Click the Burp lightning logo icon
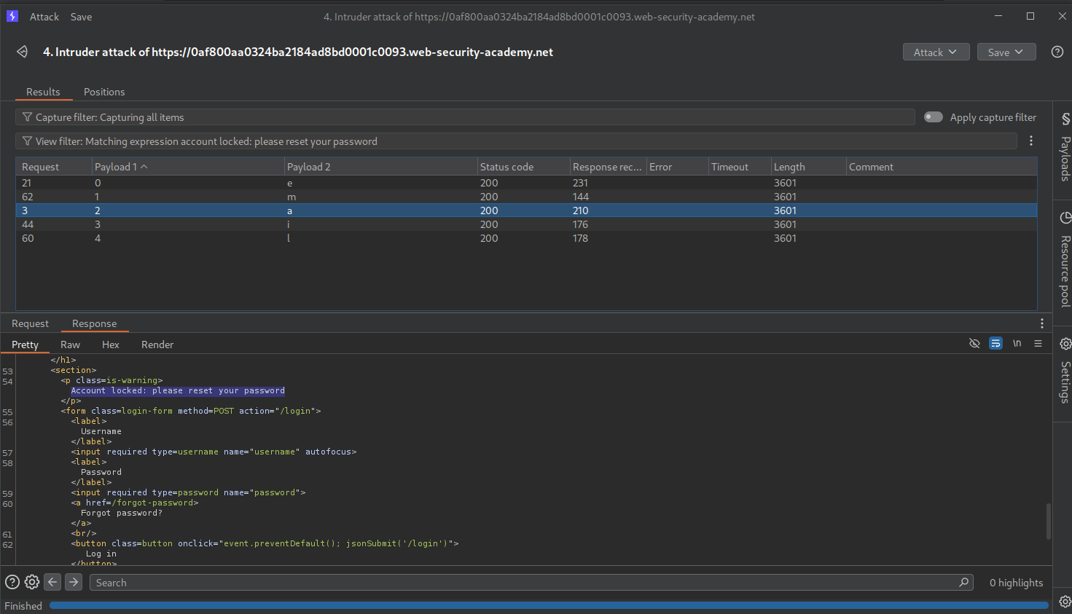The width and height of the screenshot is (1072, 614). tap(12, 16)
